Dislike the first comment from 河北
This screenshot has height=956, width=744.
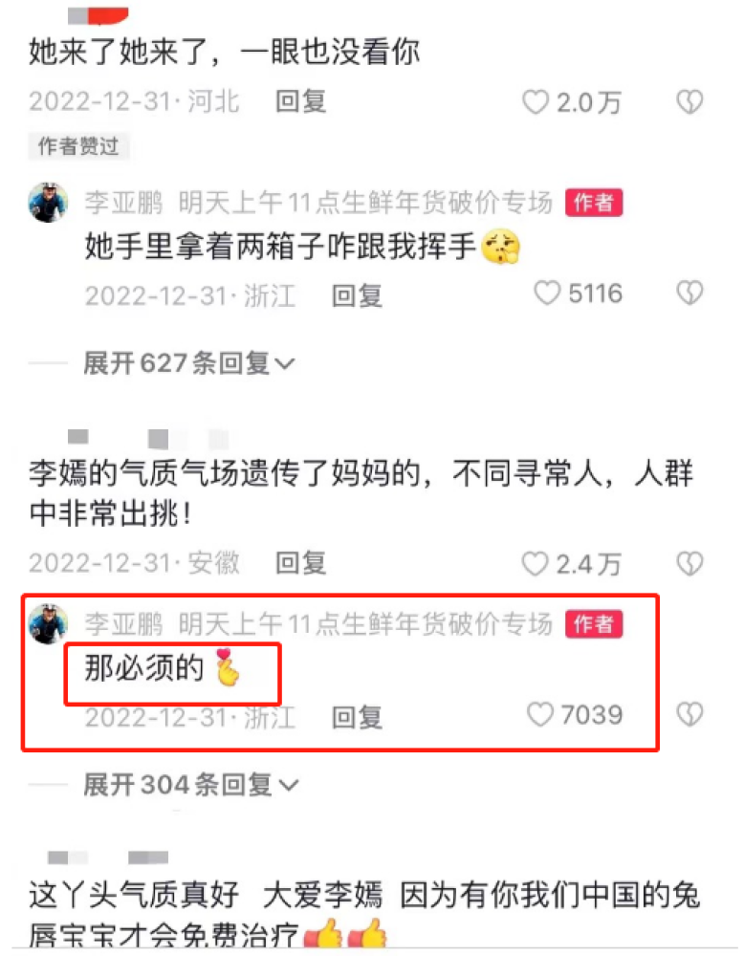pos(689,102)
